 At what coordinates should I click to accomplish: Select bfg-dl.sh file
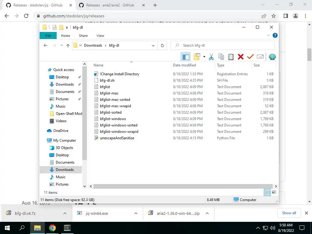point(107,80)
